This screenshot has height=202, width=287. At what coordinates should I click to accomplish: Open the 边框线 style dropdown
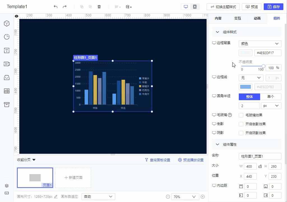pyautogui.click(x=251, y=78)
